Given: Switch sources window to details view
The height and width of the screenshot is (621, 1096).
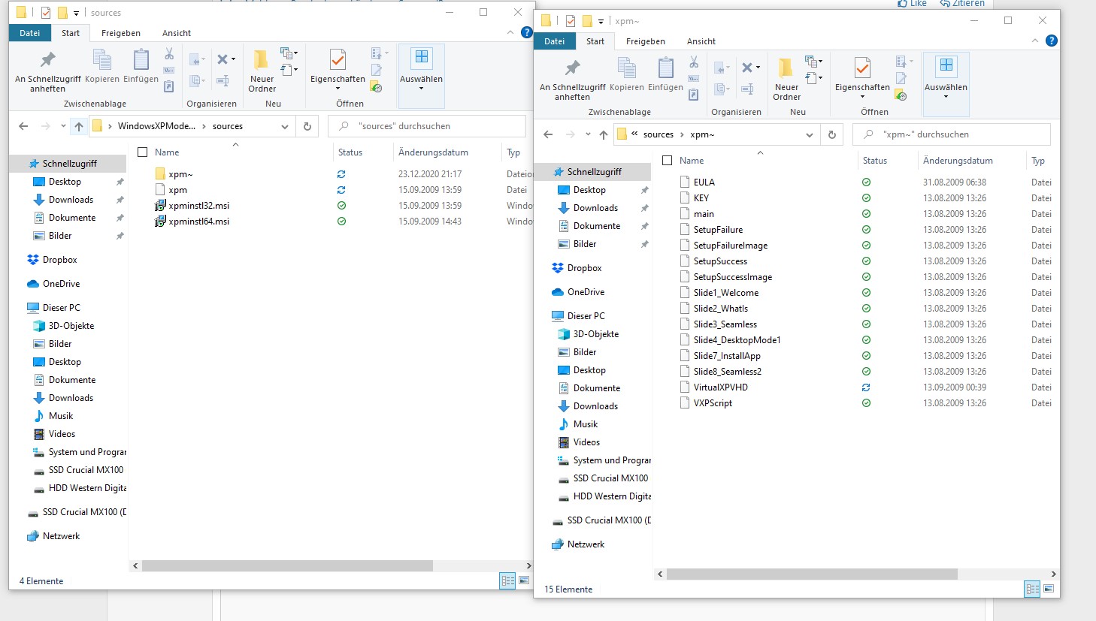Looking at the screenshot, I should click(507, 580).
